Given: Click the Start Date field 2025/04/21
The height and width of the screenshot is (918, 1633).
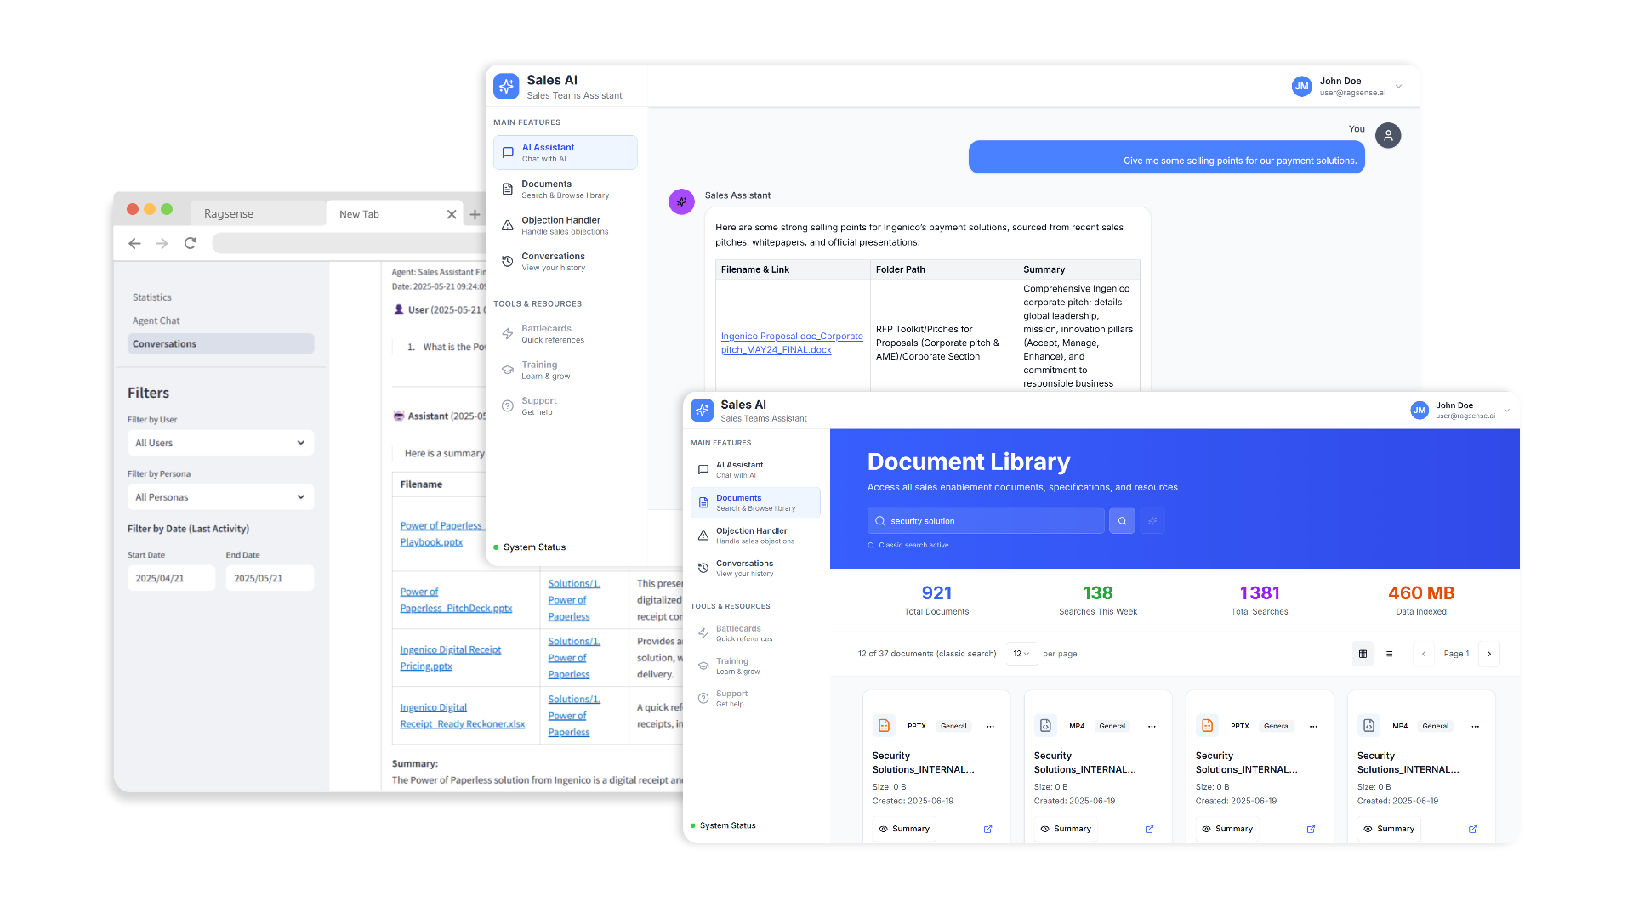Looking at the screenshot, I should point(171,578).
